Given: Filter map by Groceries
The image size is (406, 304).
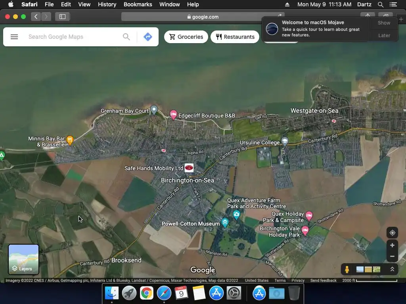Looking at the screenshot, I should pyautogui.click(x=186, y=37).
